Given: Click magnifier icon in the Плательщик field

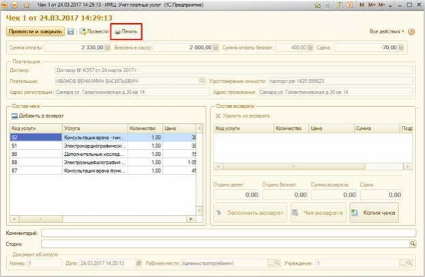Looking at the screenshot, I should 201,80.
